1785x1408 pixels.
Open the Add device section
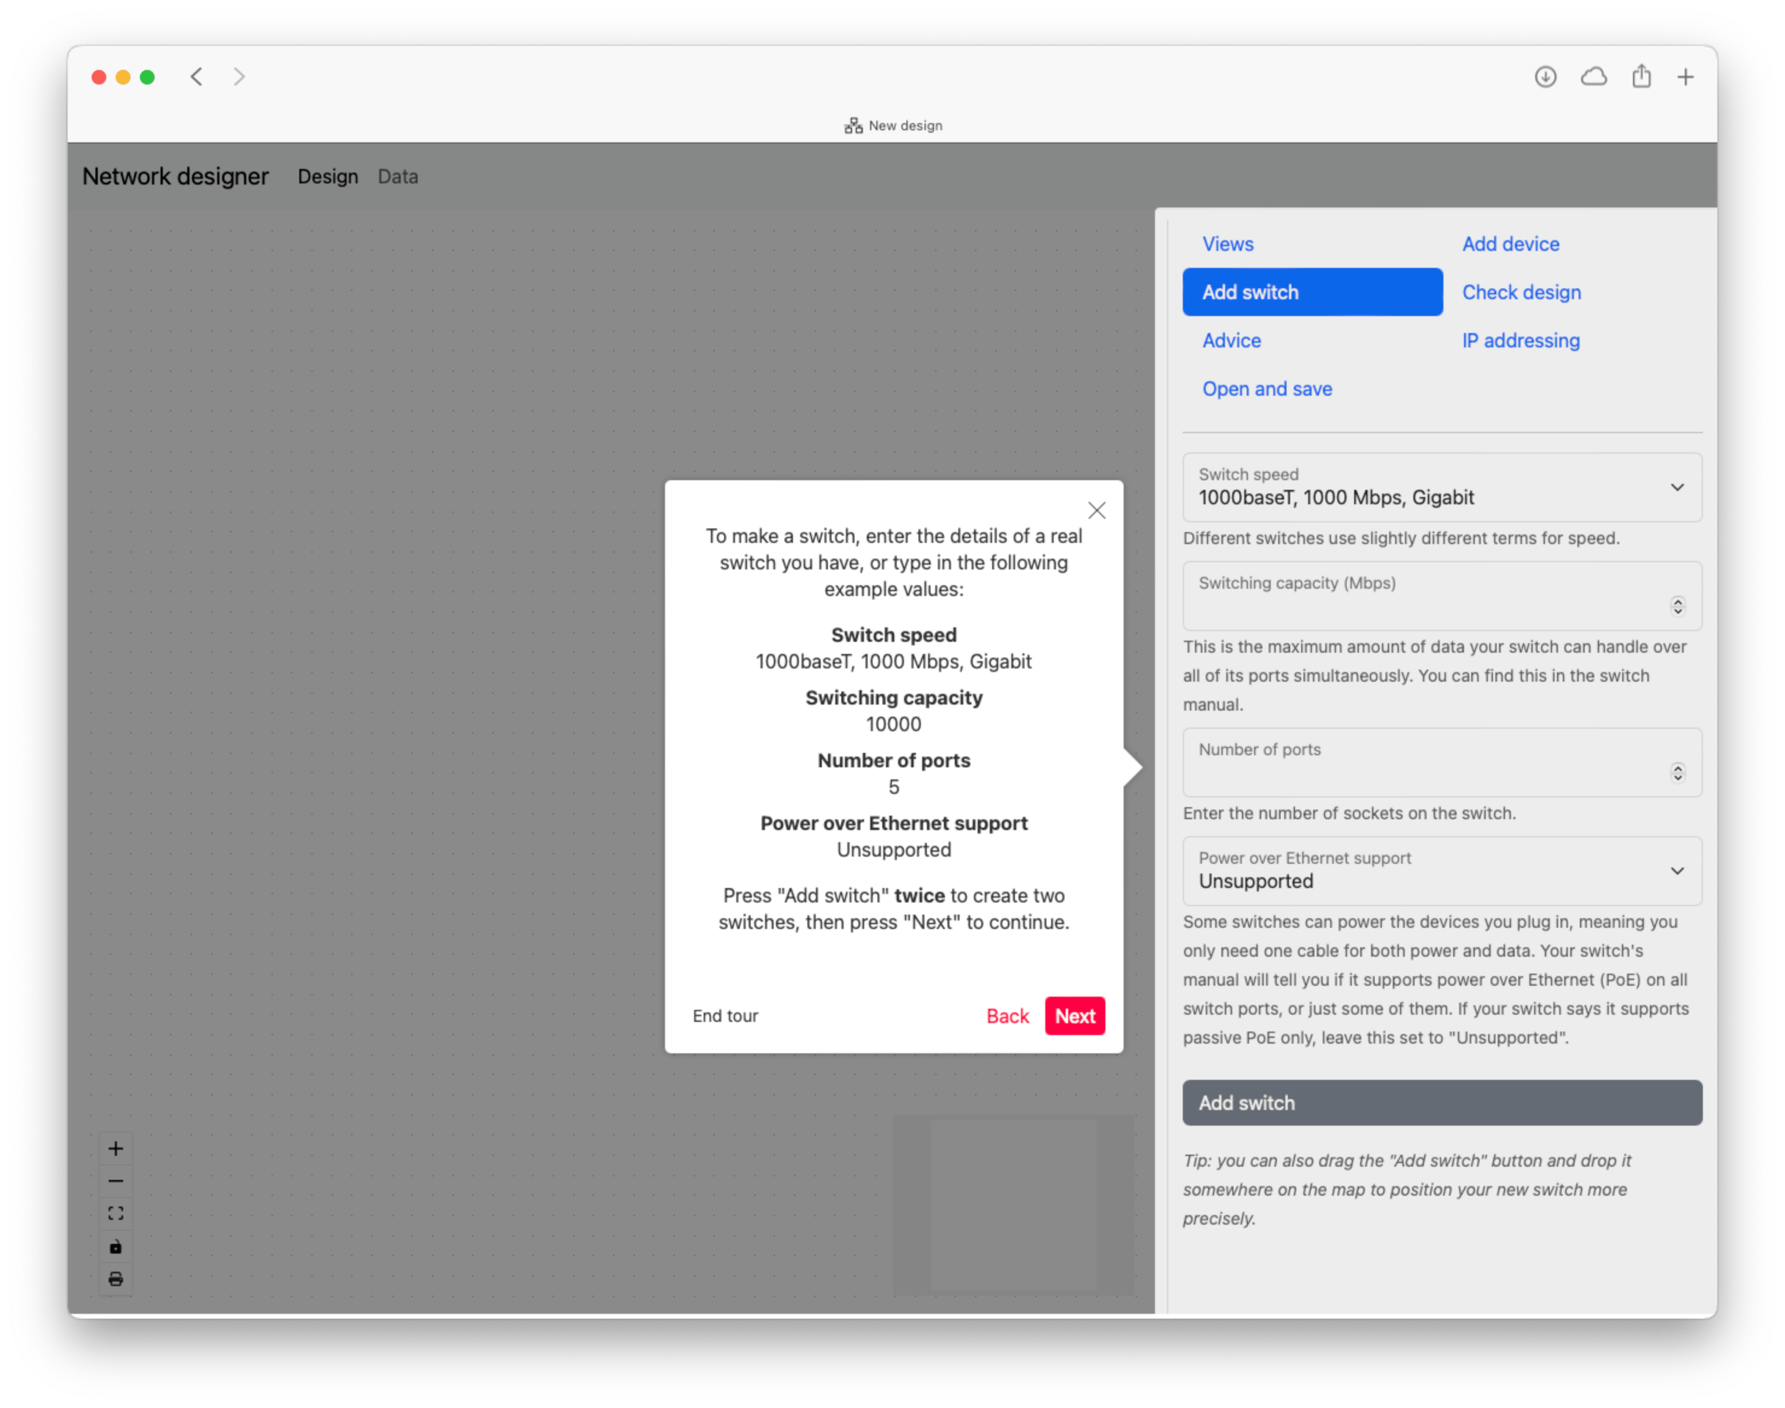pos(1510,244)
